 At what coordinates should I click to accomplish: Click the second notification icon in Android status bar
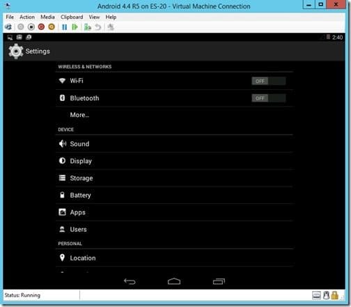point(19,37)
